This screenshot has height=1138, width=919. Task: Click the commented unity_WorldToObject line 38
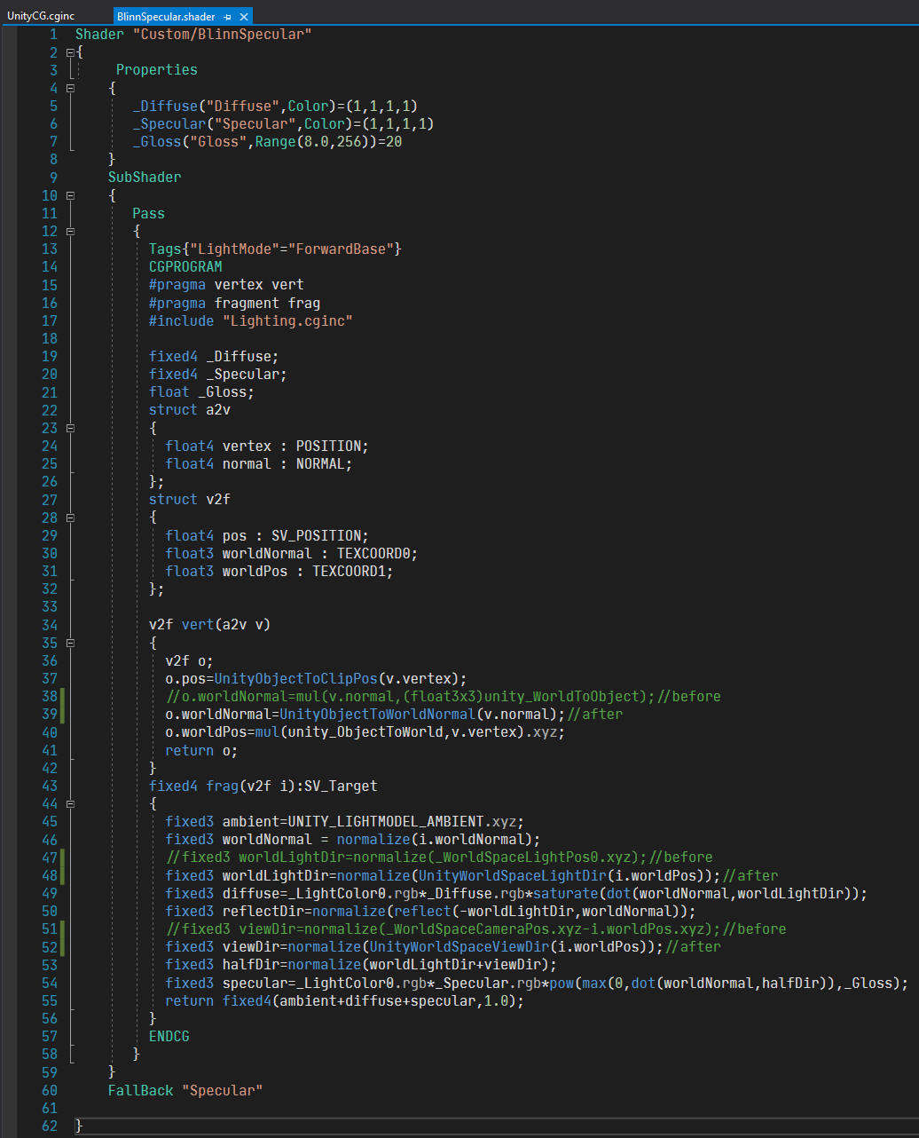pos(444,696)
